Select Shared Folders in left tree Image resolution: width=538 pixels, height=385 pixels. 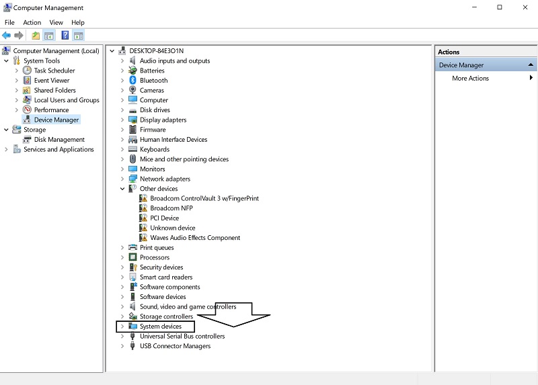coord(55,90)
